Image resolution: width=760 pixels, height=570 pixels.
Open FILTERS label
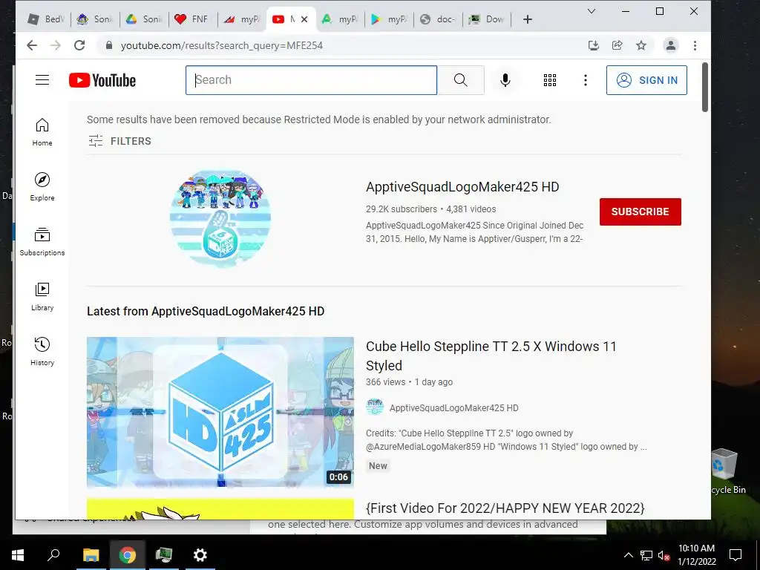point(131,141)
